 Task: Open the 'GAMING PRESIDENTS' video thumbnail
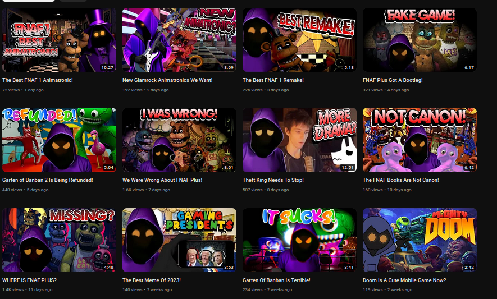click(x=179, y=240)
